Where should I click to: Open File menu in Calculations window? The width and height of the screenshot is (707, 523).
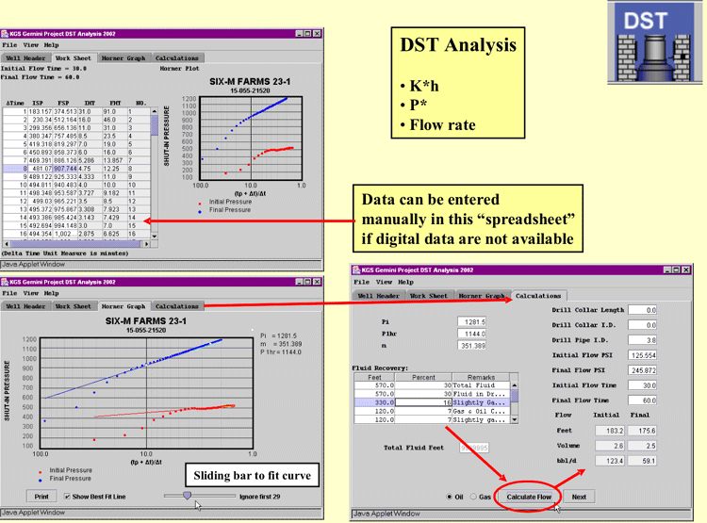tap(361, 283)
